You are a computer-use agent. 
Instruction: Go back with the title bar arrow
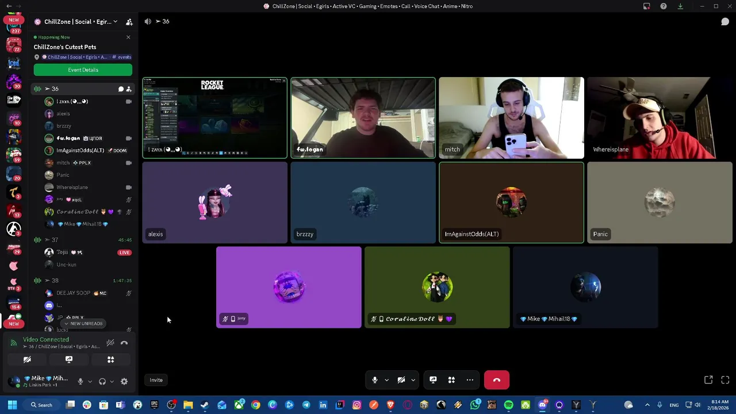click(x=9, y=6)
